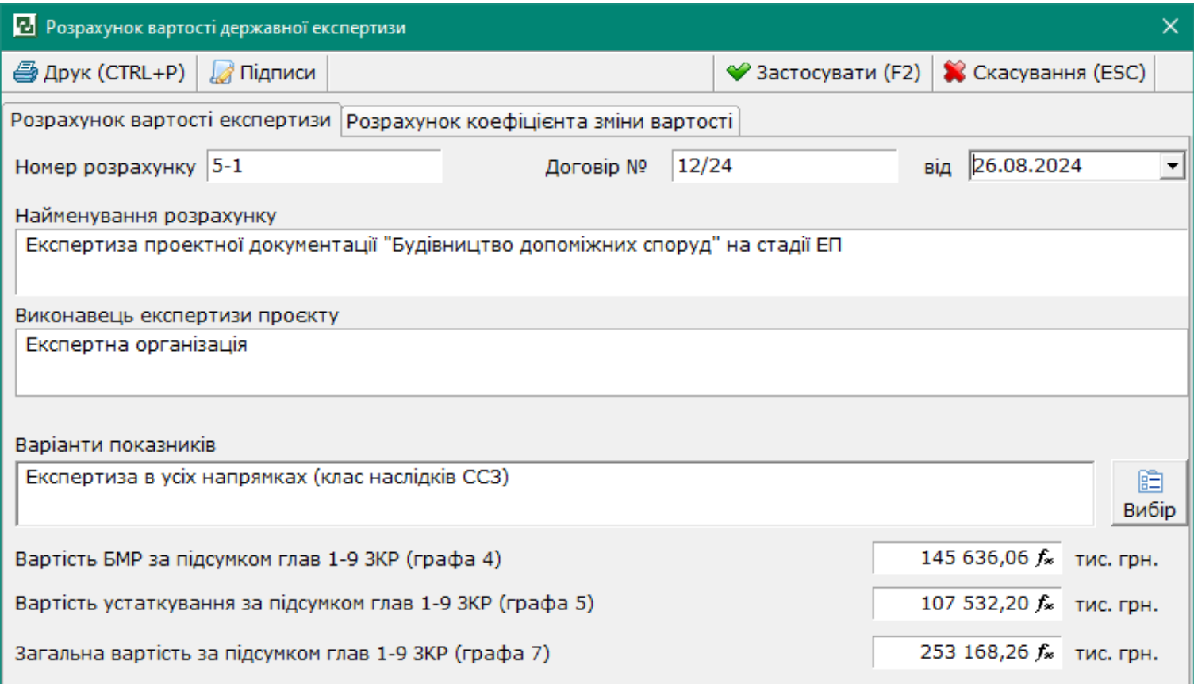
Task: Click the Підписи button label
Action: 278,73
